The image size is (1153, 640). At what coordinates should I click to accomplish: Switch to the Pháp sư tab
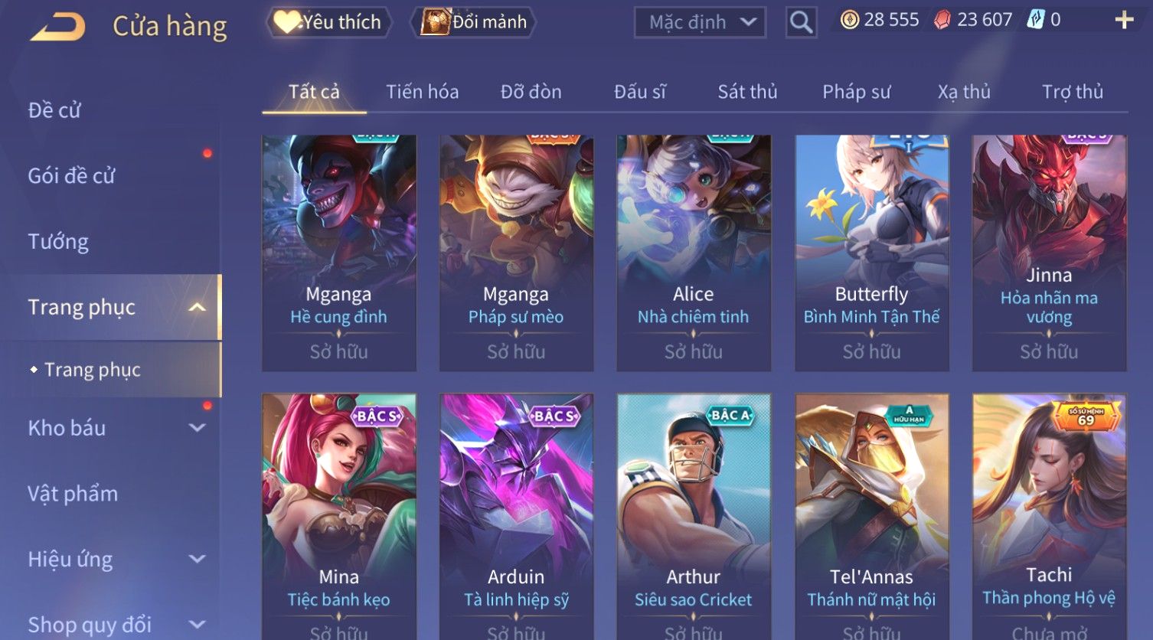point(856,92)
